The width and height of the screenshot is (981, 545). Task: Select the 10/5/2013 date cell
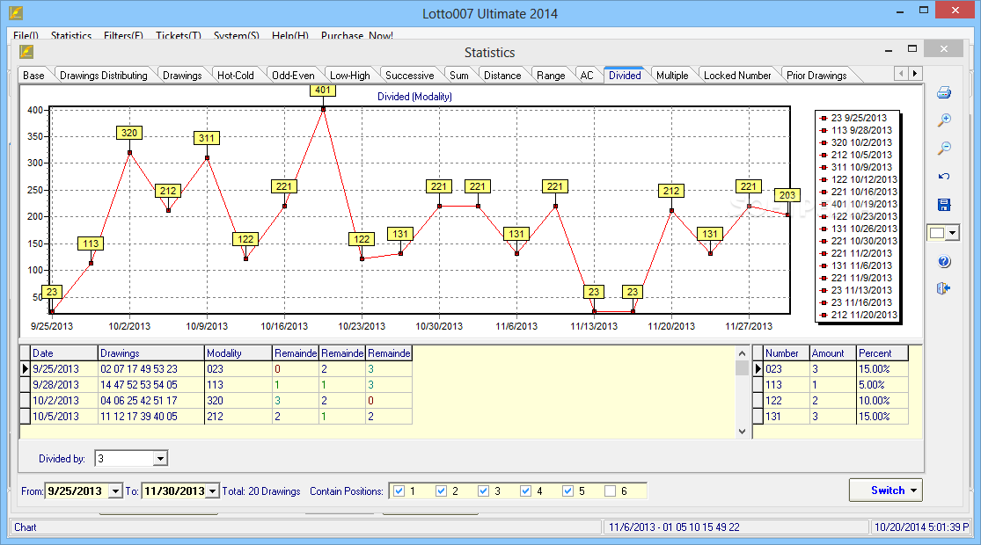[x=64, y=417]
